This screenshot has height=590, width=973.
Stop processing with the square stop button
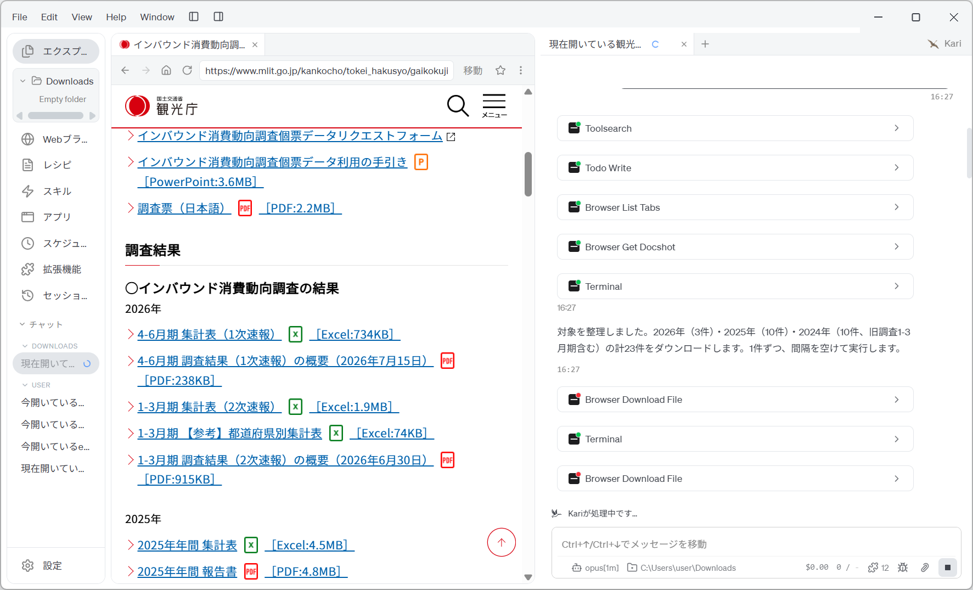(x=948, y=567)
